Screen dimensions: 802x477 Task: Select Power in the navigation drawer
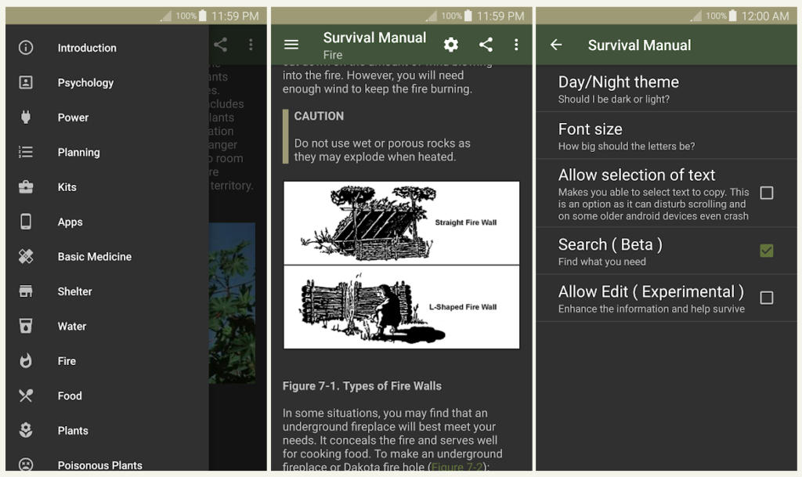point(73,117)
